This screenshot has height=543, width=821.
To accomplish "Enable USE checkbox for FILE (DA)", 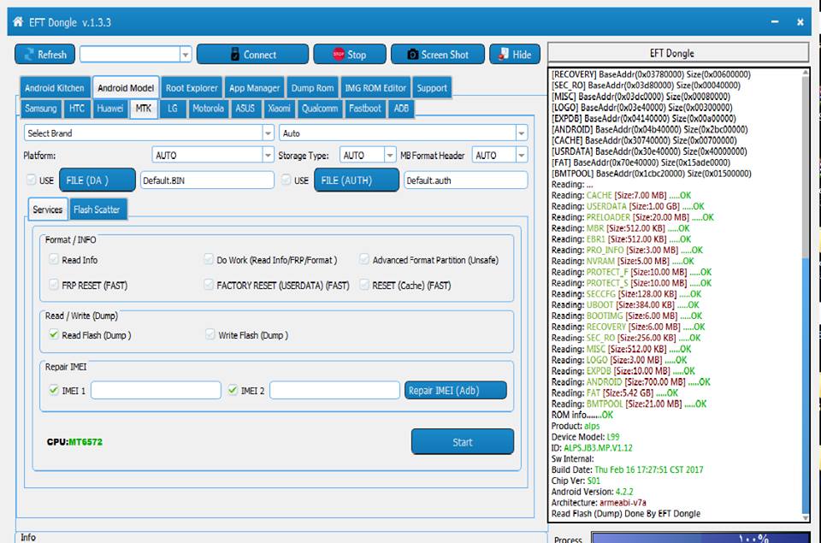I will pyautogui.click(x=32, y=180).
